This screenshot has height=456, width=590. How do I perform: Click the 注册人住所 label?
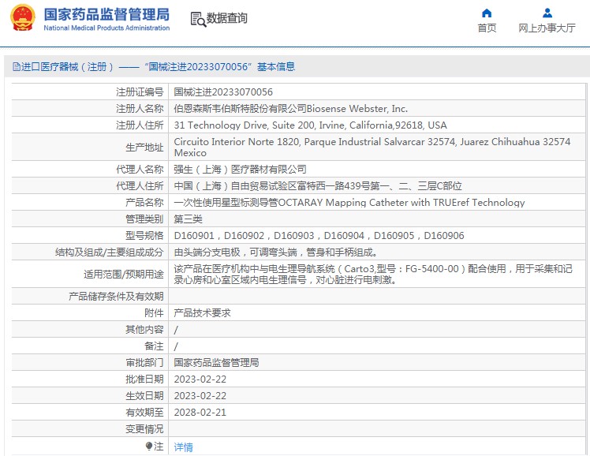pos(140,125)
